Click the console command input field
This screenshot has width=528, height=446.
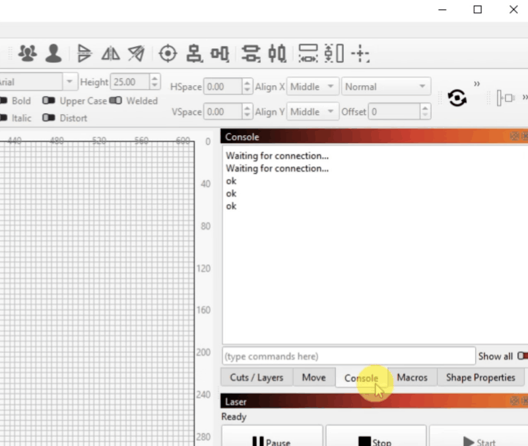point(348,356)
